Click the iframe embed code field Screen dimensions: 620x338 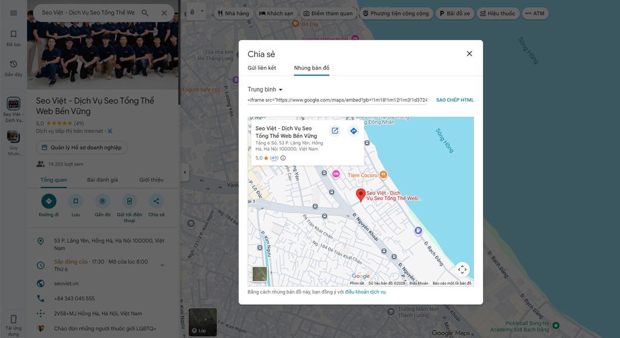[x=337, y=100]
